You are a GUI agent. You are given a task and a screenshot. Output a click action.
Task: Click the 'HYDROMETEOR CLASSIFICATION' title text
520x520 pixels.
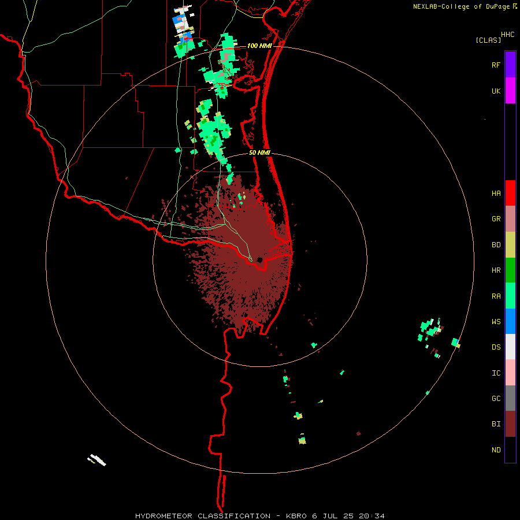pyautogui.click(x=203, y=516)
